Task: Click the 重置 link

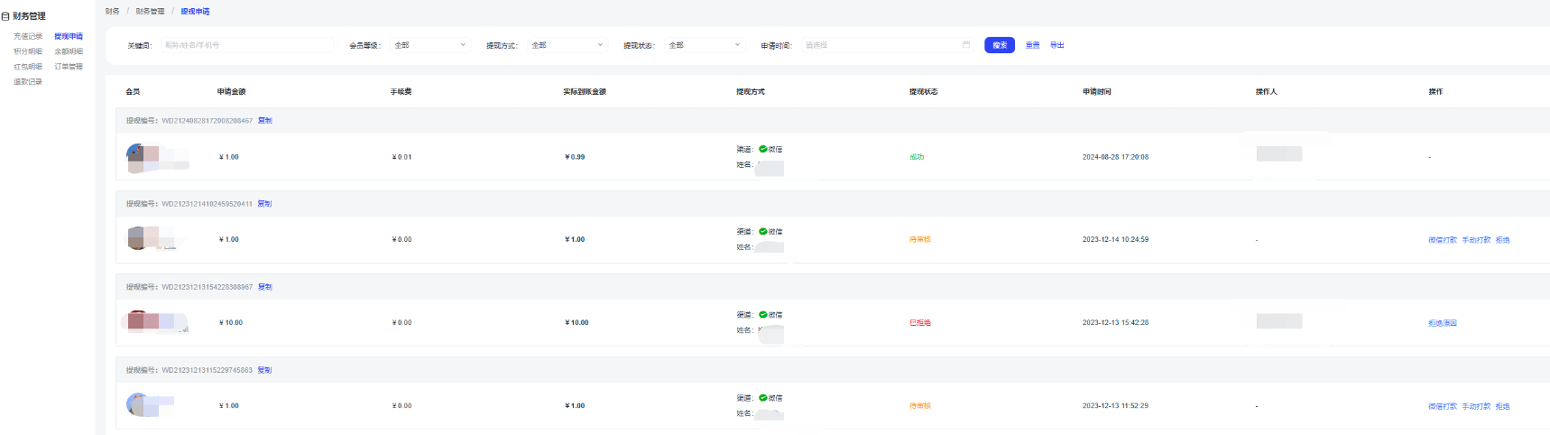Action: (1032, 45)
